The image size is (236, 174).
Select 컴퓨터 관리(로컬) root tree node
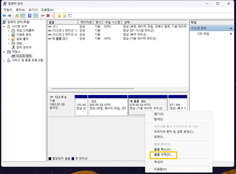point(19,22)
